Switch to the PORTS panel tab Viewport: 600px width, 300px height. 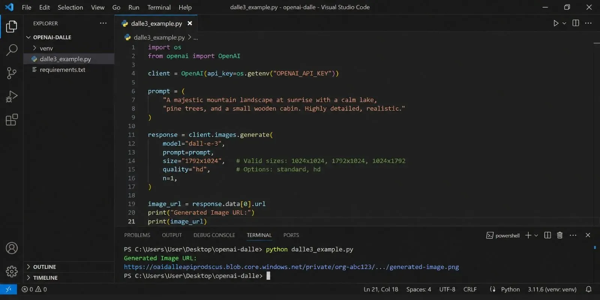(x=291, y=235)
